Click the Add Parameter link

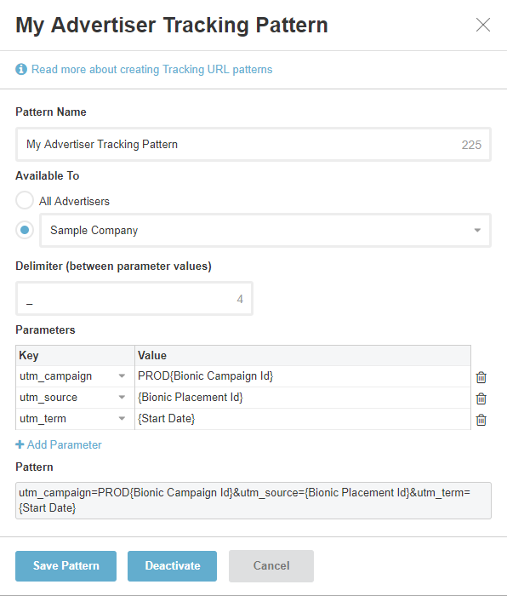59,444
